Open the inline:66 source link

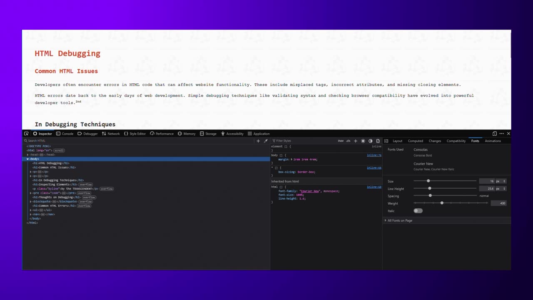(374, 167)
